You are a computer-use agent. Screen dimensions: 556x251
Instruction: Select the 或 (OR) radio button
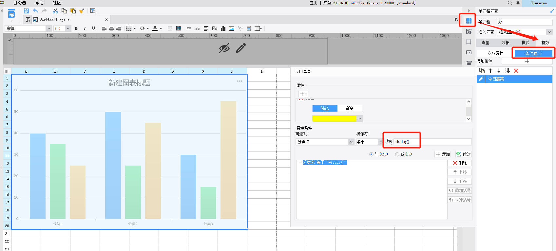tap(397, 154)
